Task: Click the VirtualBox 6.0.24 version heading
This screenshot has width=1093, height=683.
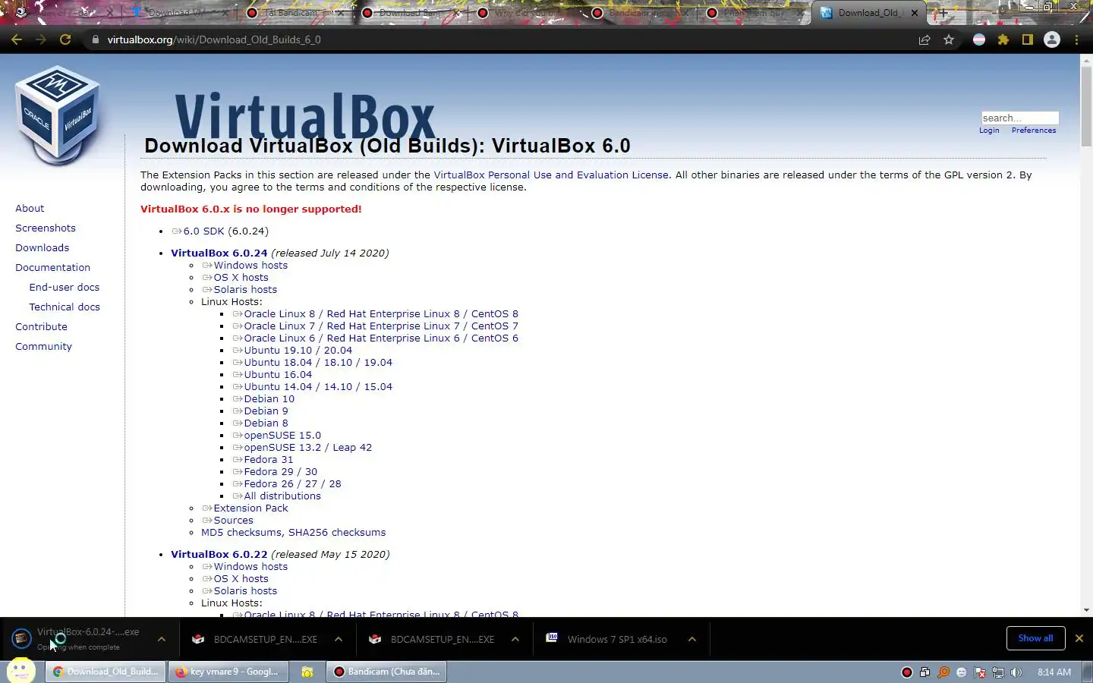Action: (x=219, y=253)
